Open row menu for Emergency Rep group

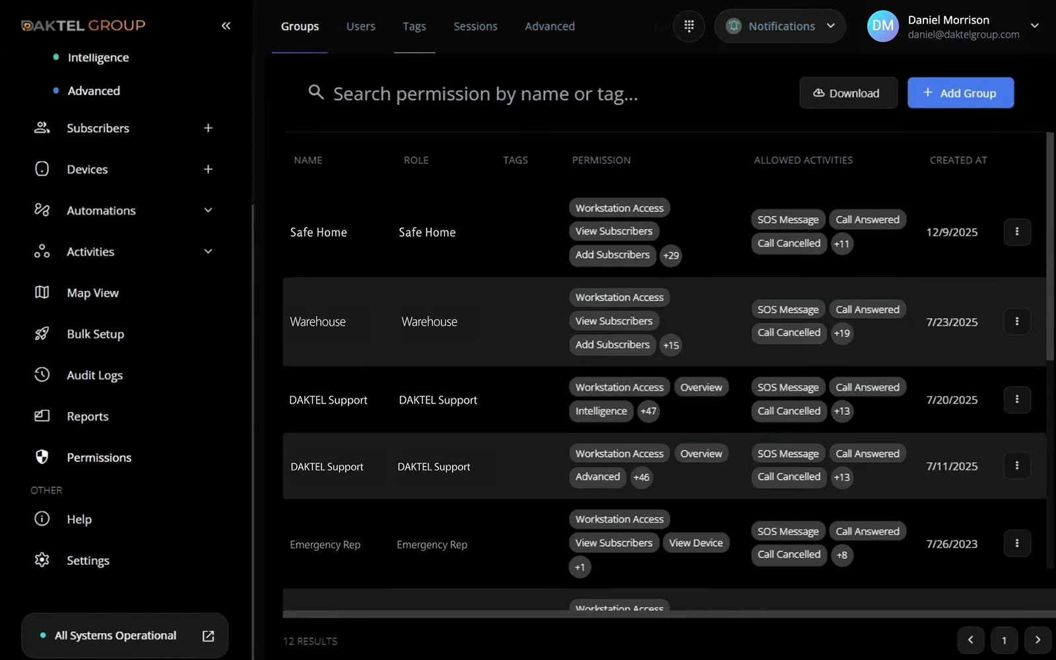pos(1017,543)
